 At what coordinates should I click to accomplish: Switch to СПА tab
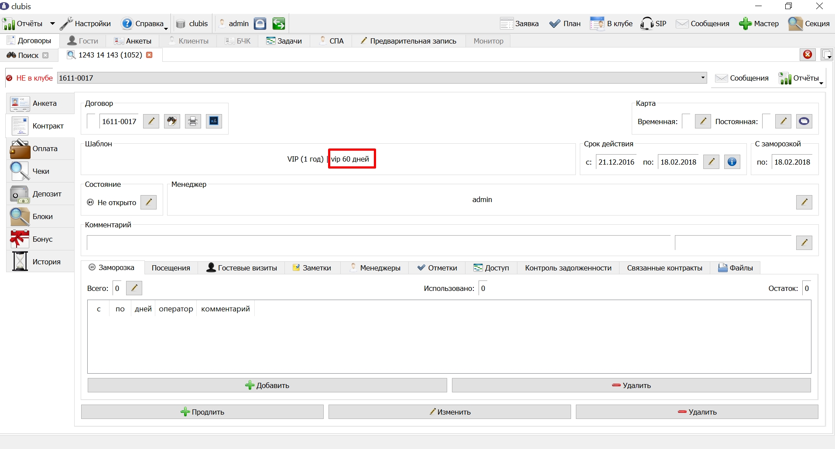[x=332, y=41]
